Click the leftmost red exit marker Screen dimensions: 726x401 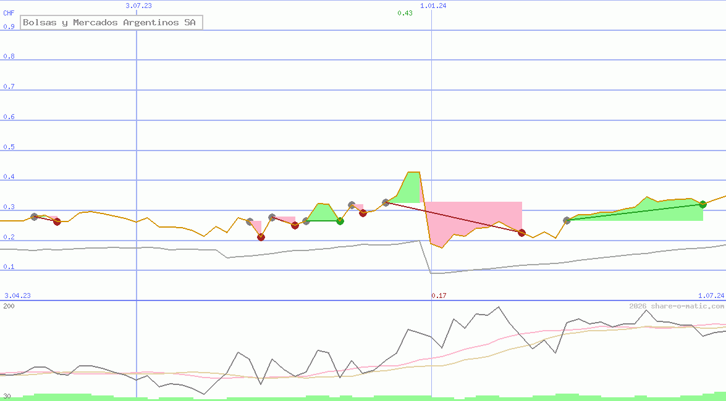[x=57, y=221]
